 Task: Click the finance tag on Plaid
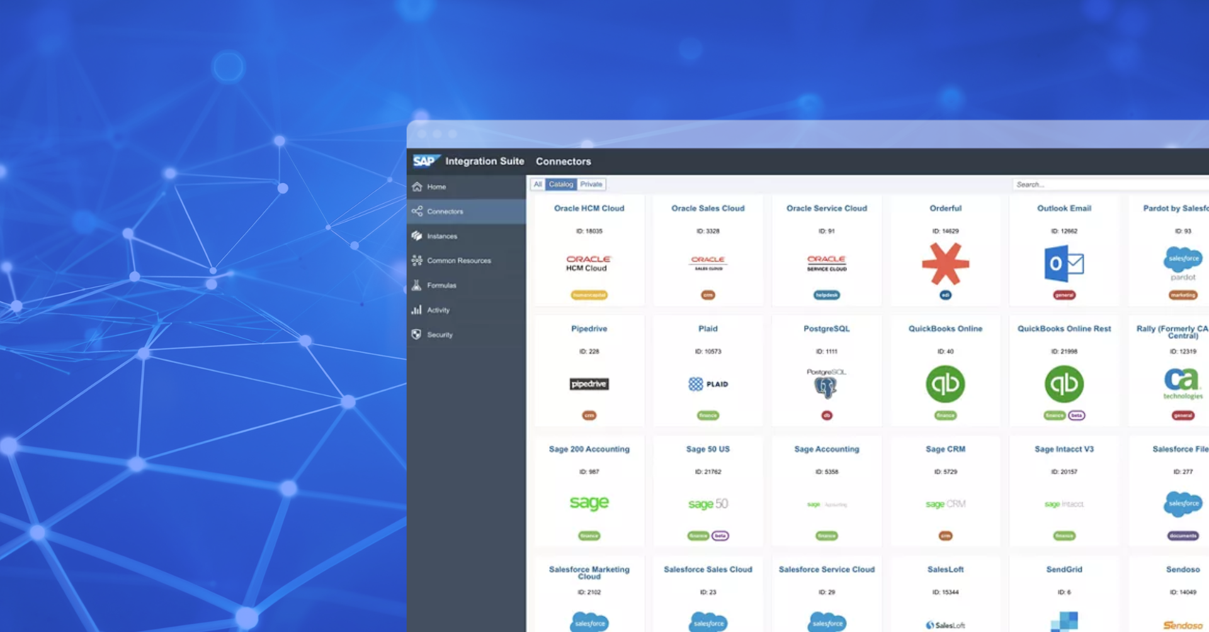708,416
